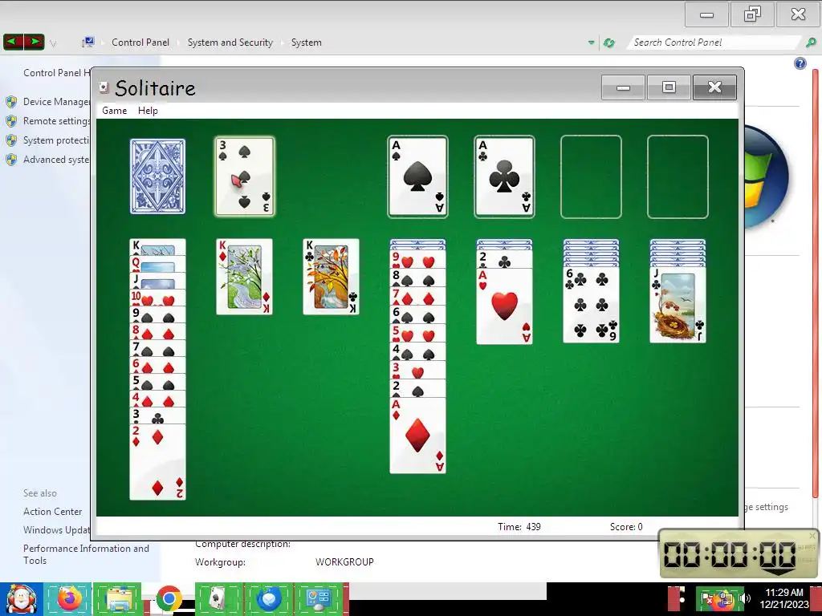Focus the Search Control Panel field
Image resolution: width=822 pixels, height=616 pixels.
tap(714, 43)
